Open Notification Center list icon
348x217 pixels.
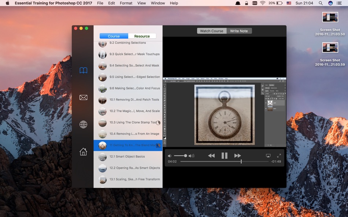click(x=339, y=3)
